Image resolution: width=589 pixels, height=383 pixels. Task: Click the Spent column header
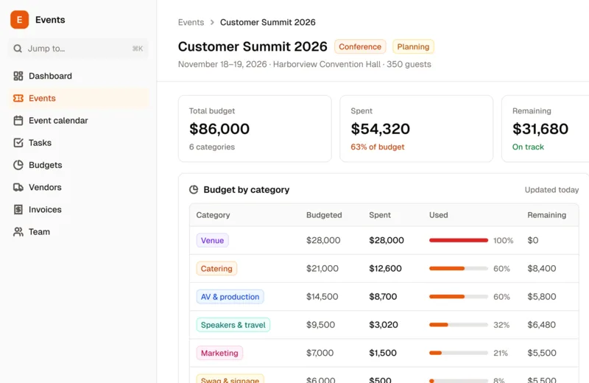(x=380, y=215)
